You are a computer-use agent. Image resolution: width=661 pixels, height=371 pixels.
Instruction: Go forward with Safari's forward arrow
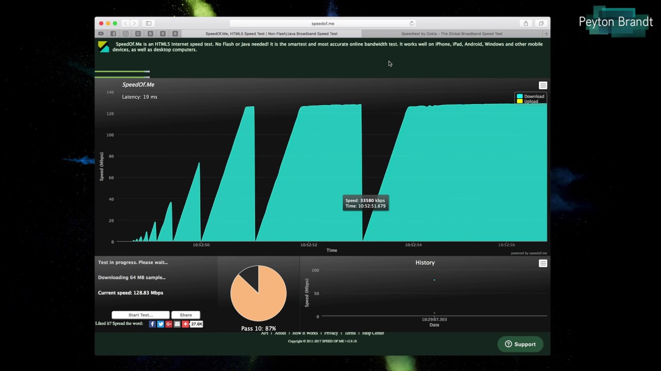coord(134,23)
